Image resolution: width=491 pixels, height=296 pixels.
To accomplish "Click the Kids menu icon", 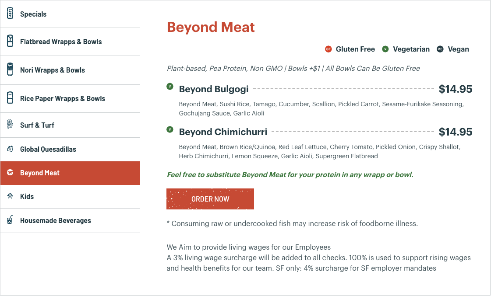I will point(10,196).
